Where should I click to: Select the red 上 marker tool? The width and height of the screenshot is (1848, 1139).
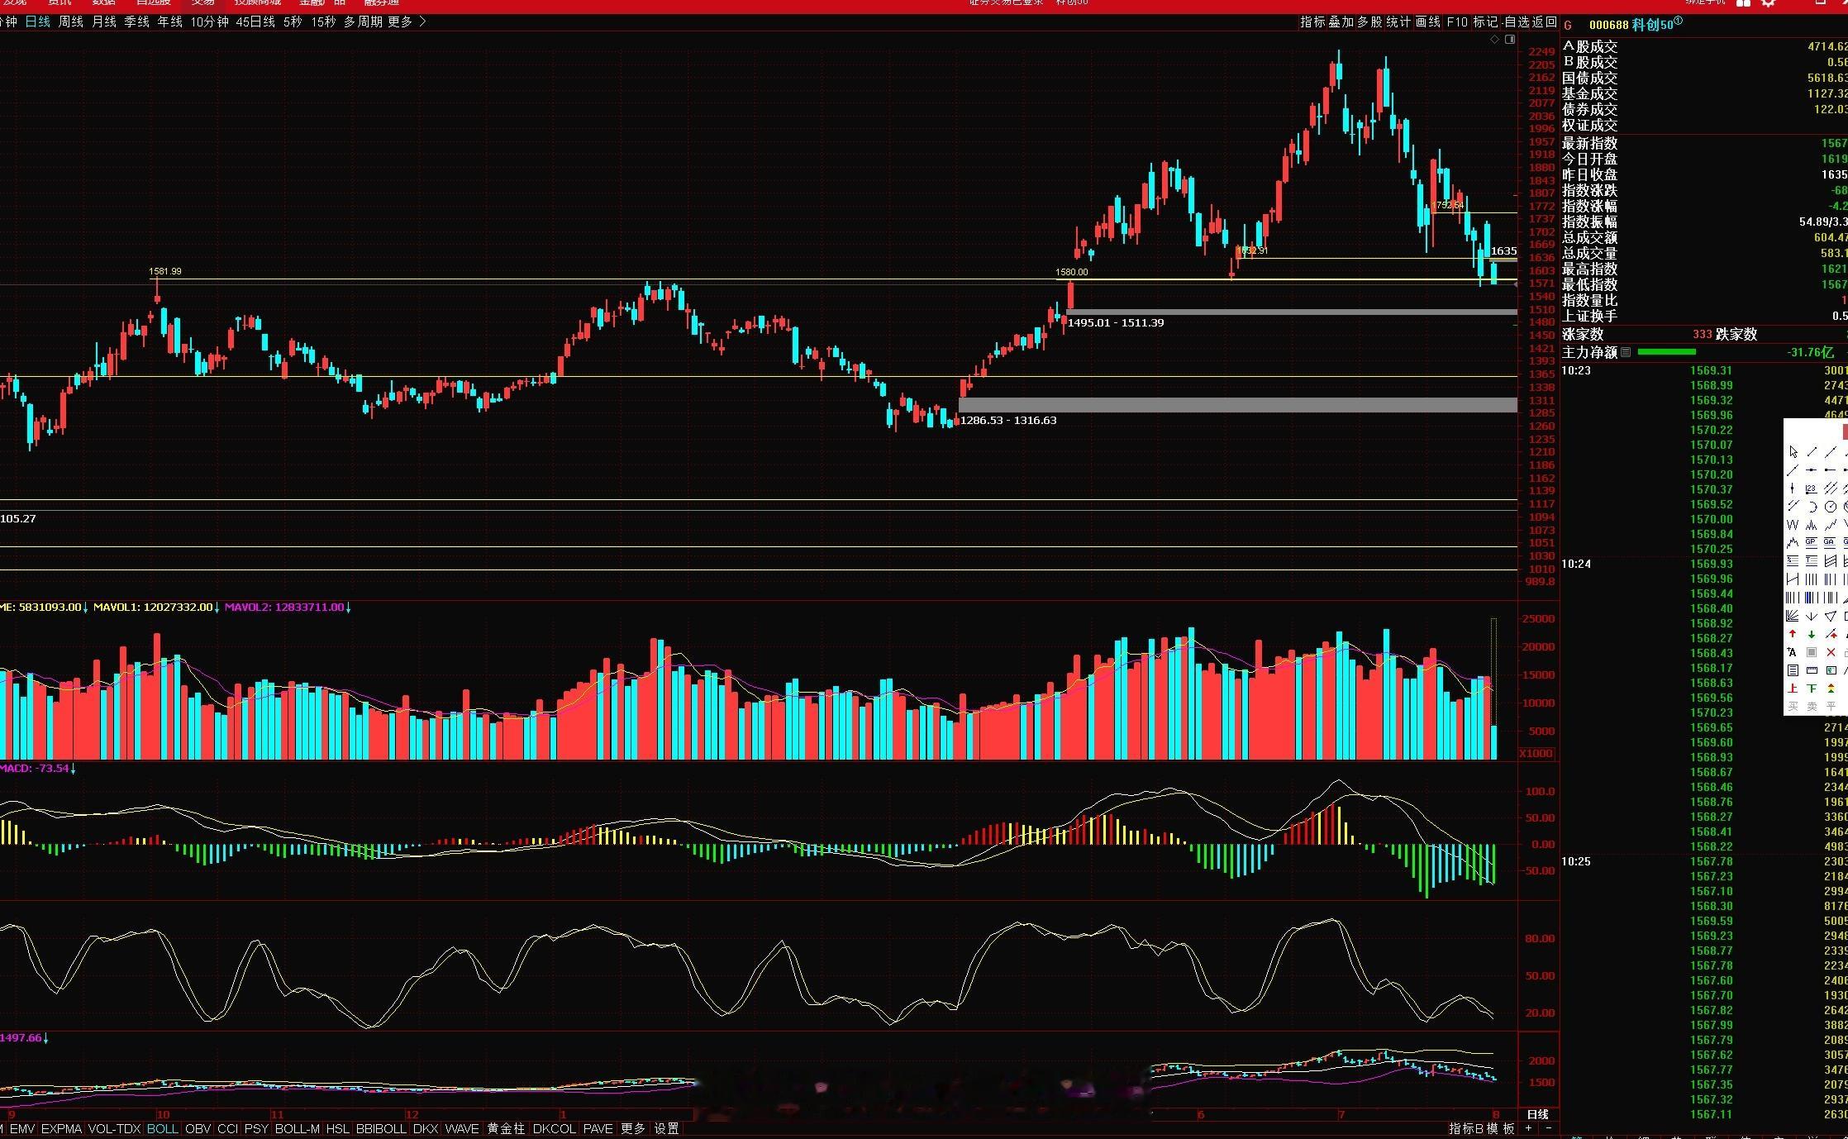tap(1793, 689)
